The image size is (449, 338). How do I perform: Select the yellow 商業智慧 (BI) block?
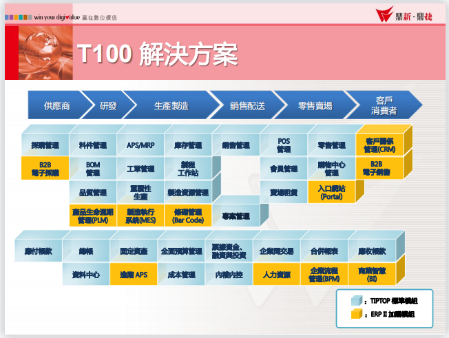(x=372, y=274)
